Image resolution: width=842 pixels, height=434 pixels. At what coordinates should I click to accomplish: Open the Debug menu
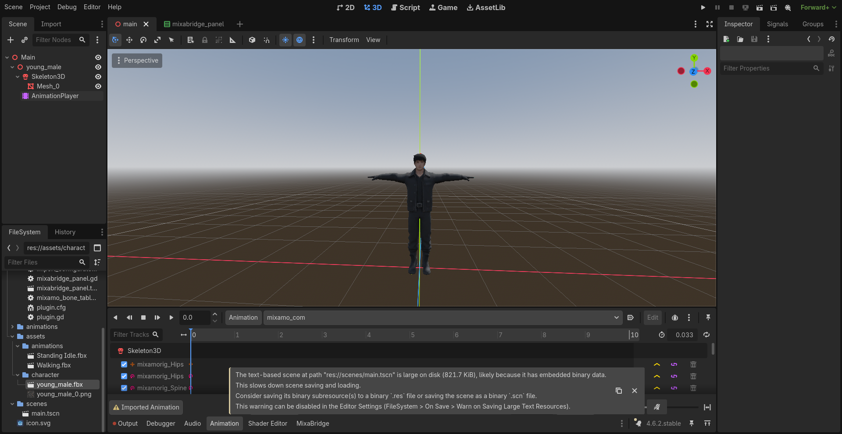(x=67, y=7)
